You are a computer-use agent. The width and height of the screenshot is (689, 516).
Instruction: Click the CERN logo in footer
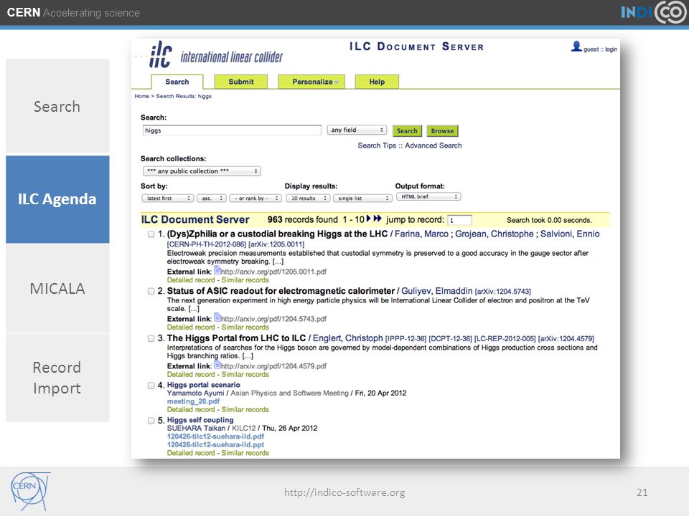(30, 491)
